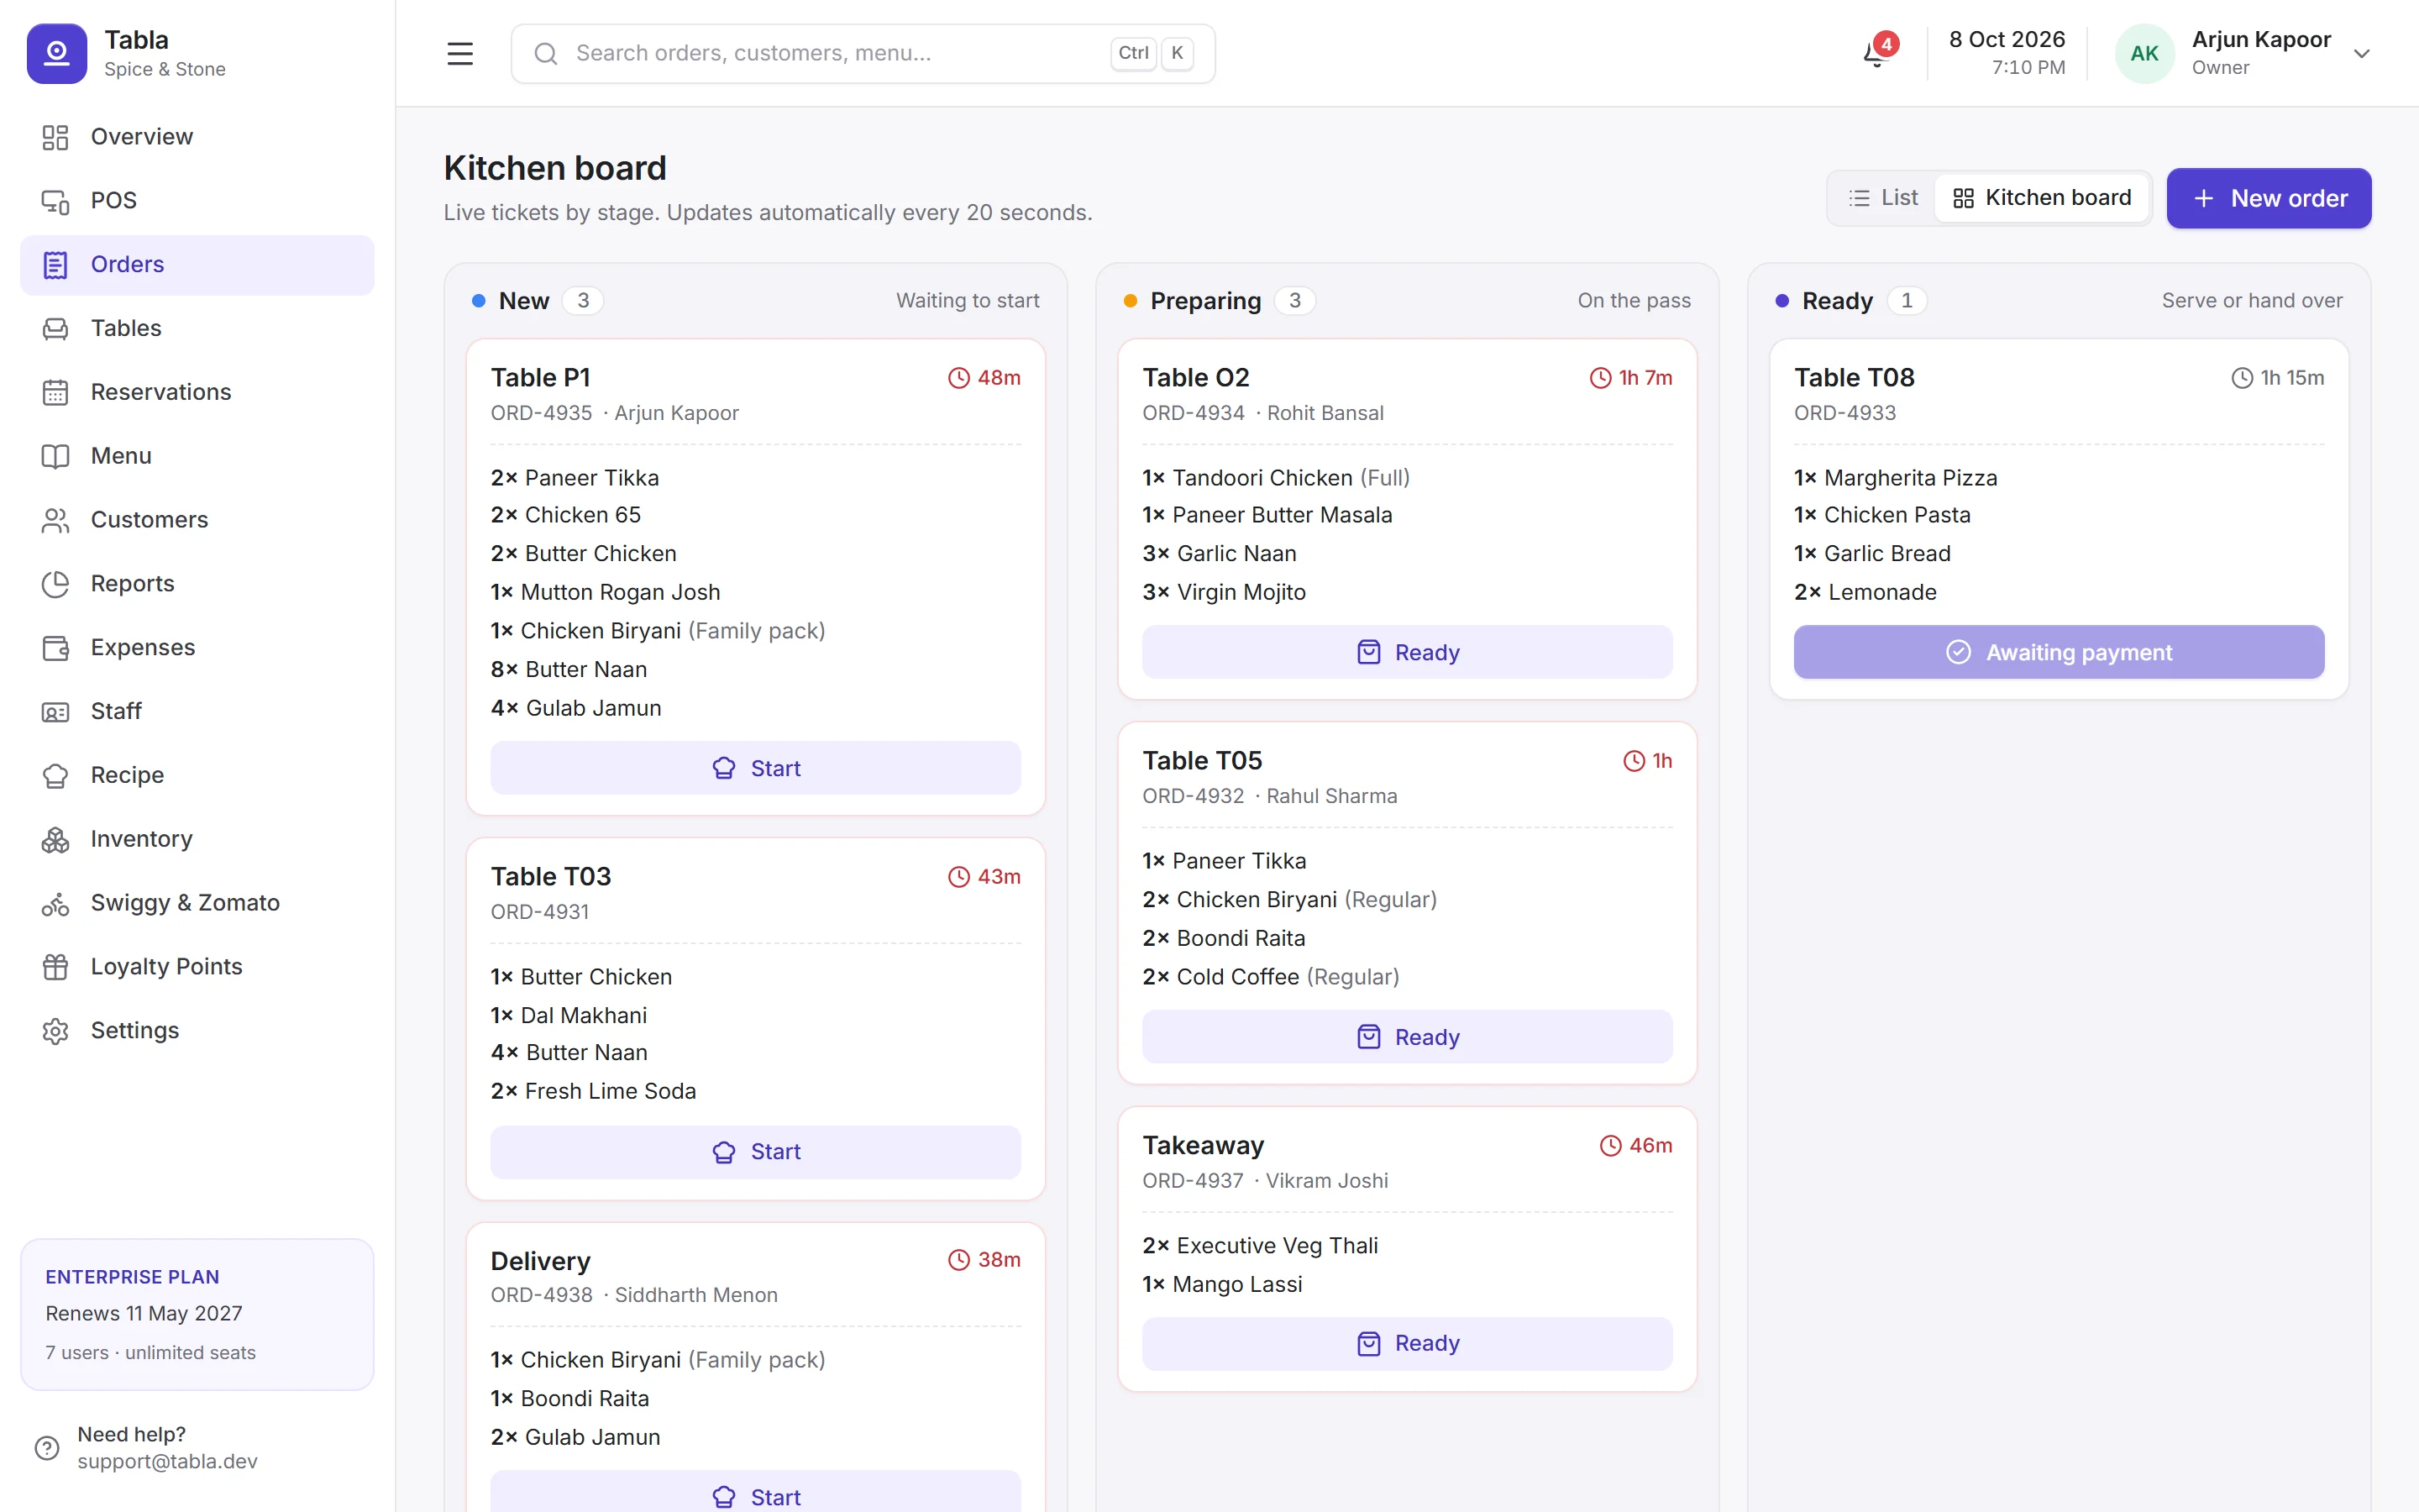The image size is (2419, 1512).
Task: Open the Orders sidebar item
Action: tap(197, 265)
